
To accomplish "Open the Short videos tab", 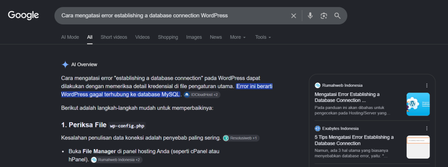I will point(114,37).
